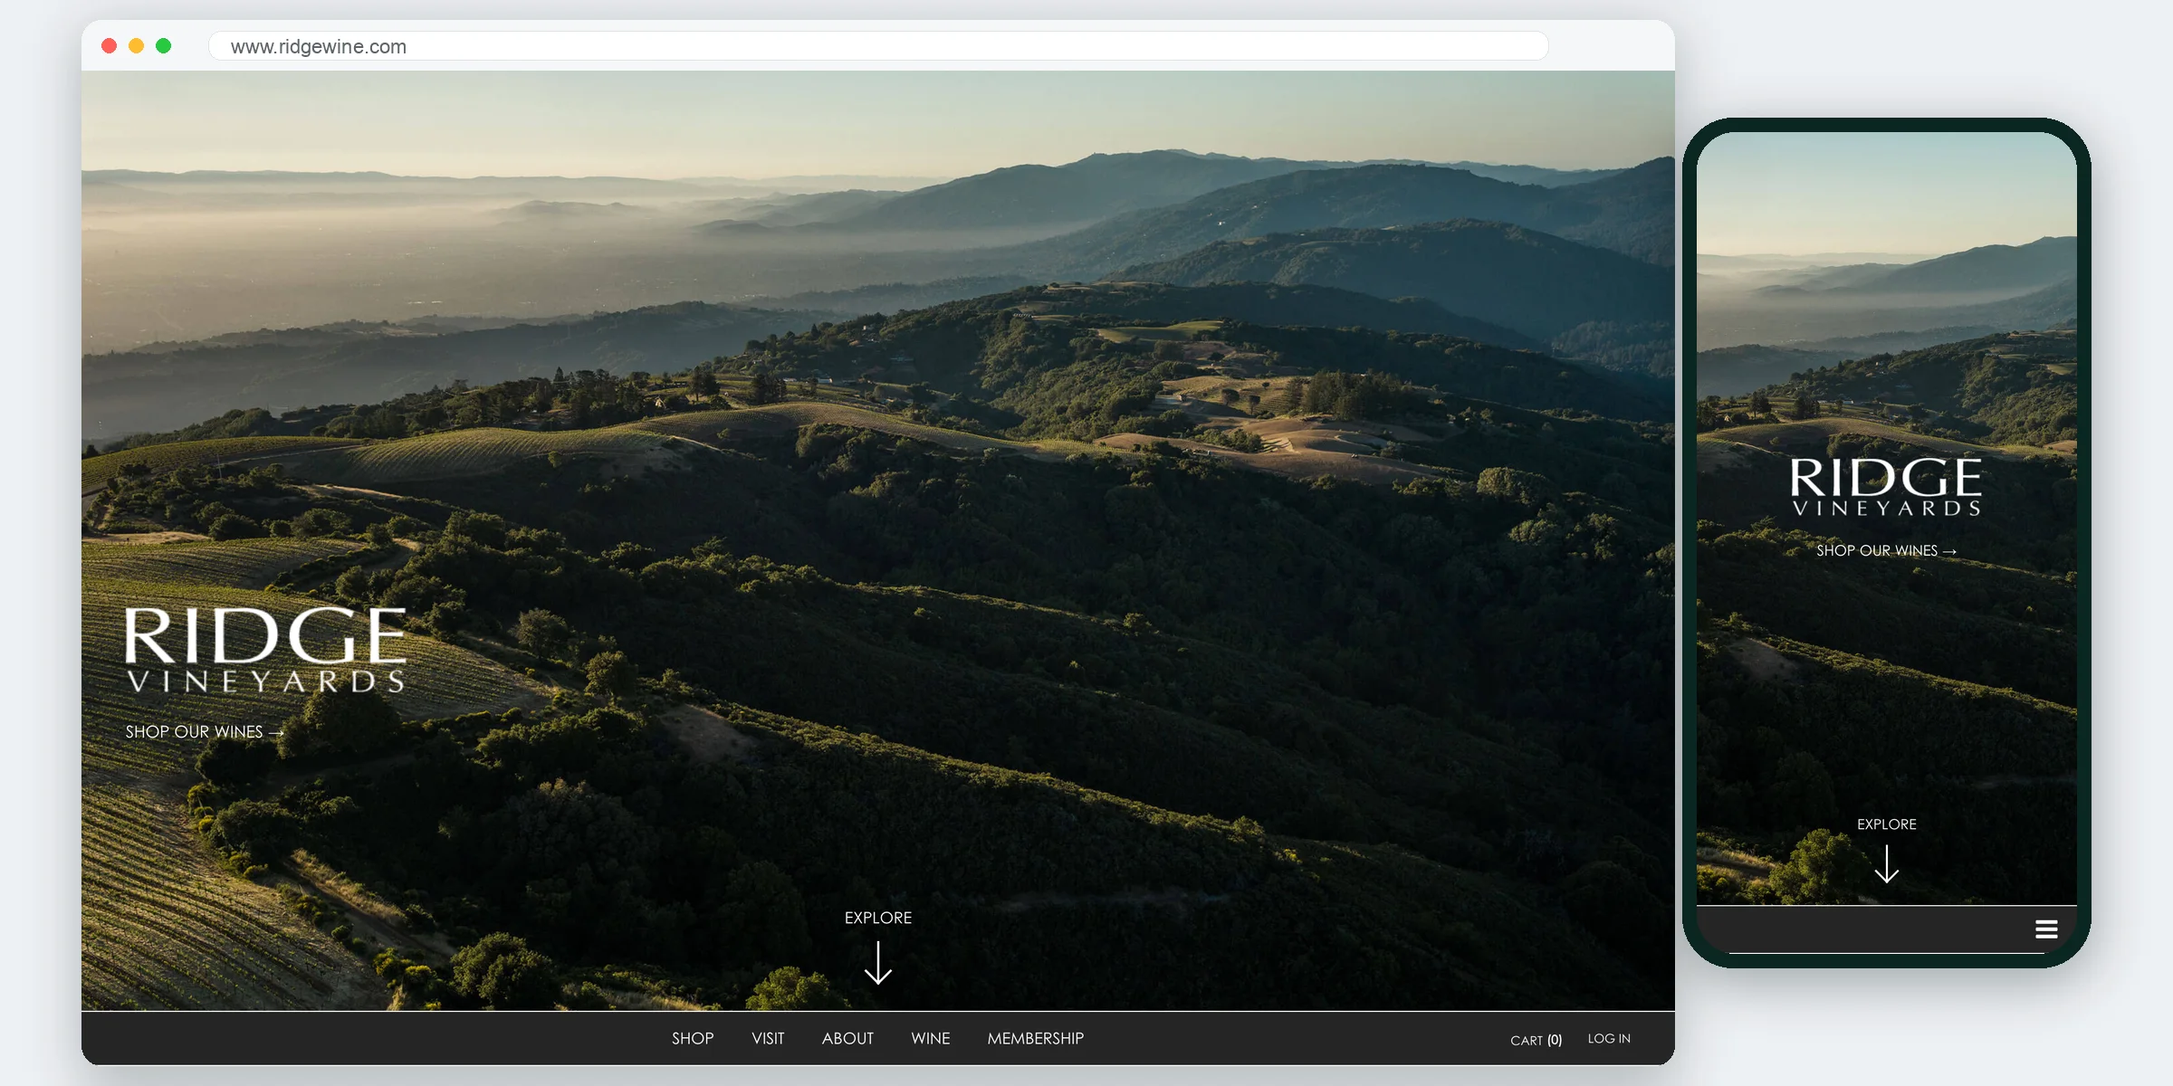Go to the MEMBERSHIP page
This screenshot has width=2173, height=1086.
(1036, 1038)
